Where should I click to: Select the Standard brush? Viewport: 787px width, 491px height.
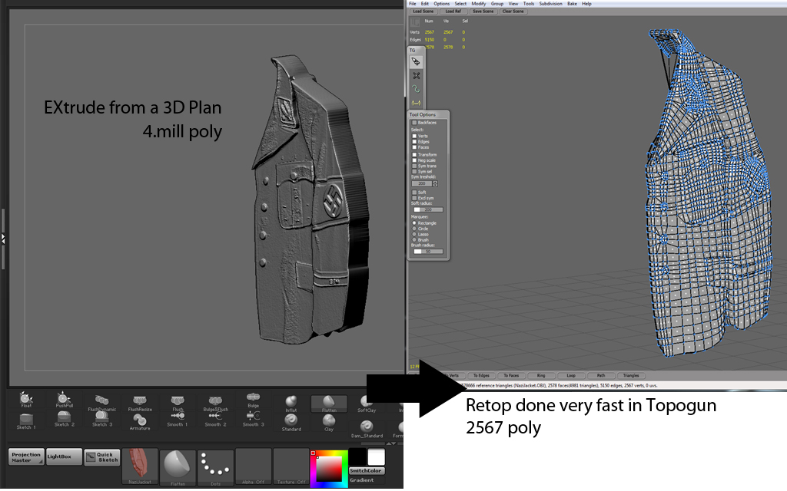click(291, 423)
